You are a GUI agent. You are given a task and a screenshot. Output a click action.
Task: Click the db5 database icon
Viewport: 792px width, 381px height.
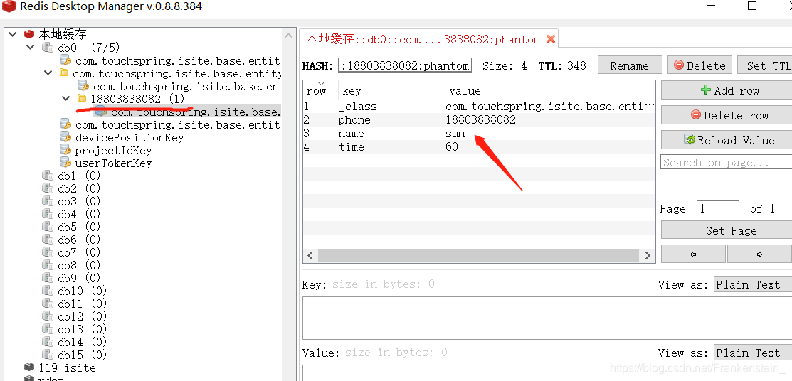point(48,227)
